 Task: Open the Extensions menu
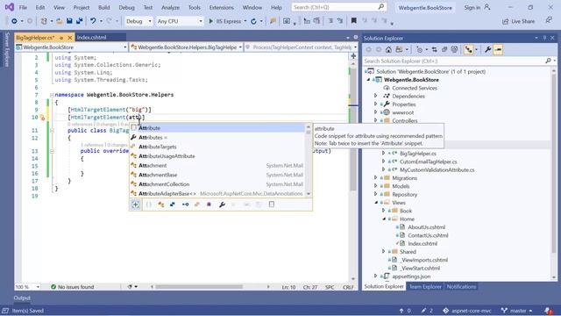221,7
